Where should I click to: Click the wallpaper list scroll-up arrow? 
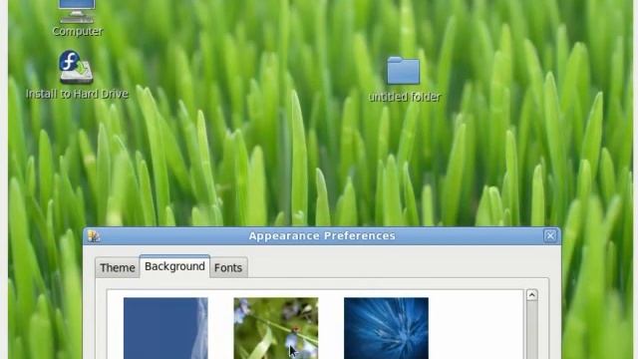coord(531,295)
